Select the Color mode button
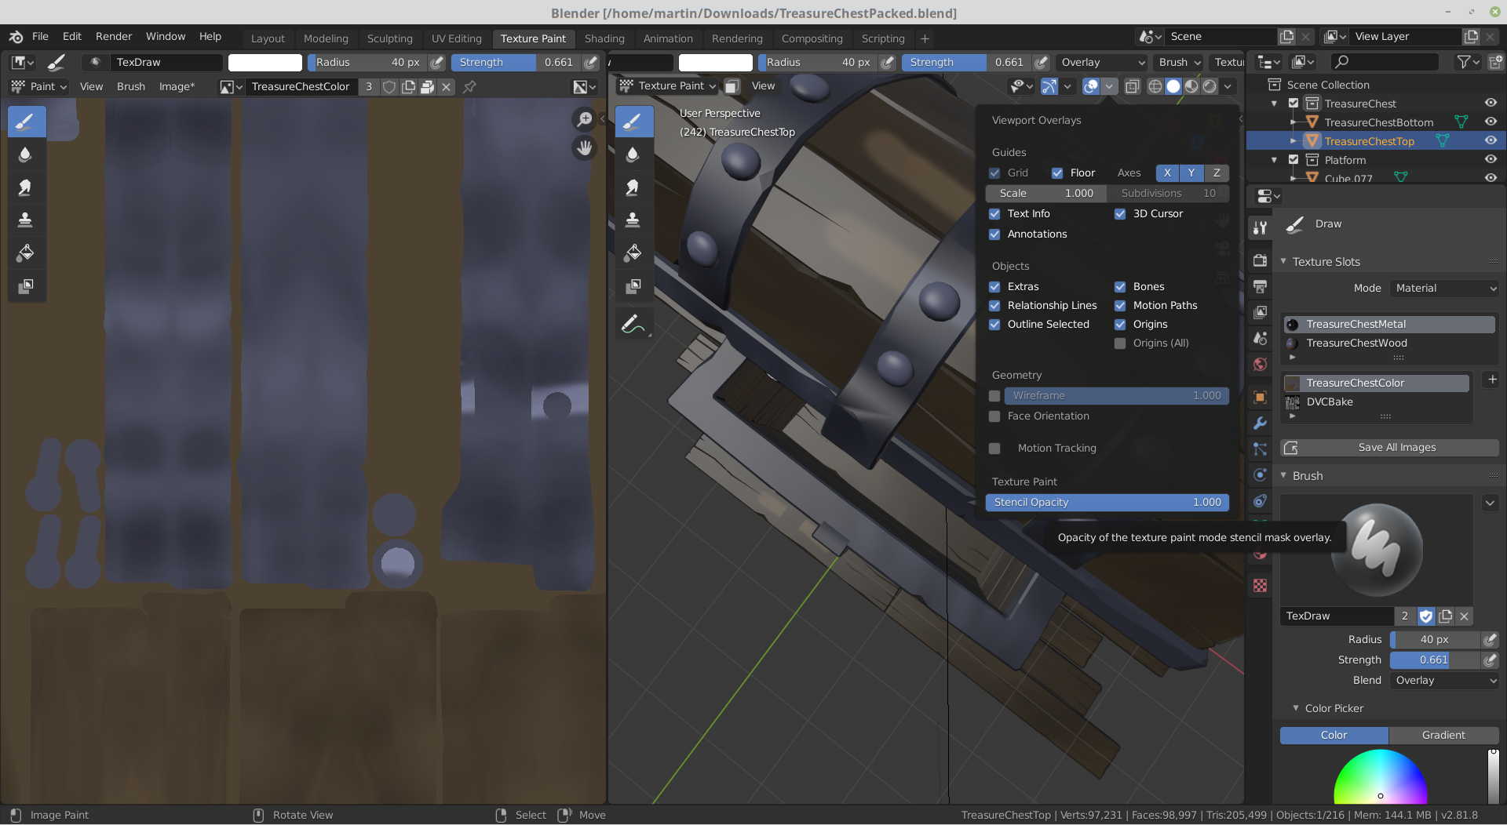Screen dimensions: 1507x825 click(x=1334, y=736)
